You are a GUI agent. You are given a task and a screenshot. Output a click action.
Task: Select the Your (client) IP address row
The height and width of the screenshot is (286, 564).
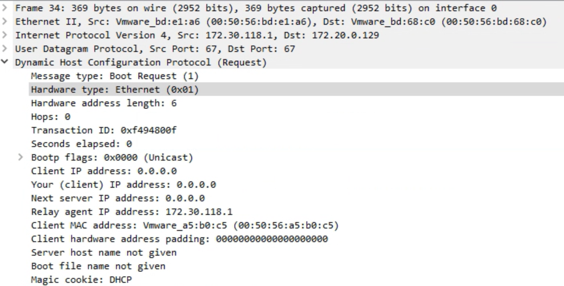[x=123, y=185]
